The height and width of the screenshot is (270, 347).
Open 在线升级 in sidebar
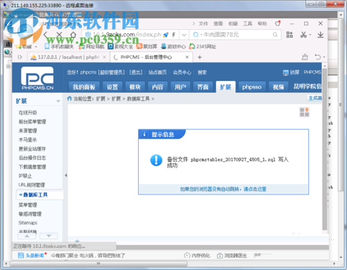(28, 113)
